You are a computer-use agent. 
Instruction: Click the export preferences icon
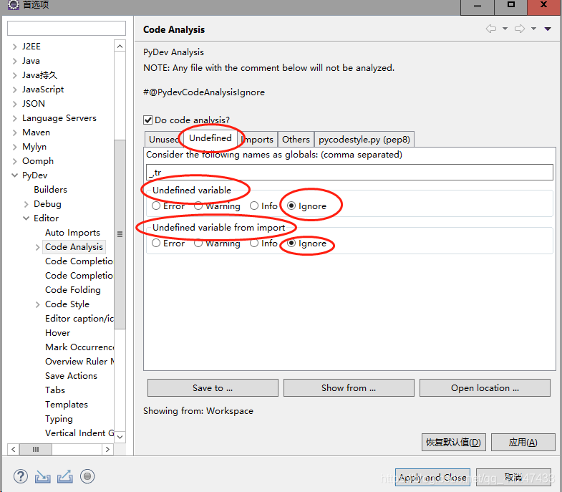point(65,477)
